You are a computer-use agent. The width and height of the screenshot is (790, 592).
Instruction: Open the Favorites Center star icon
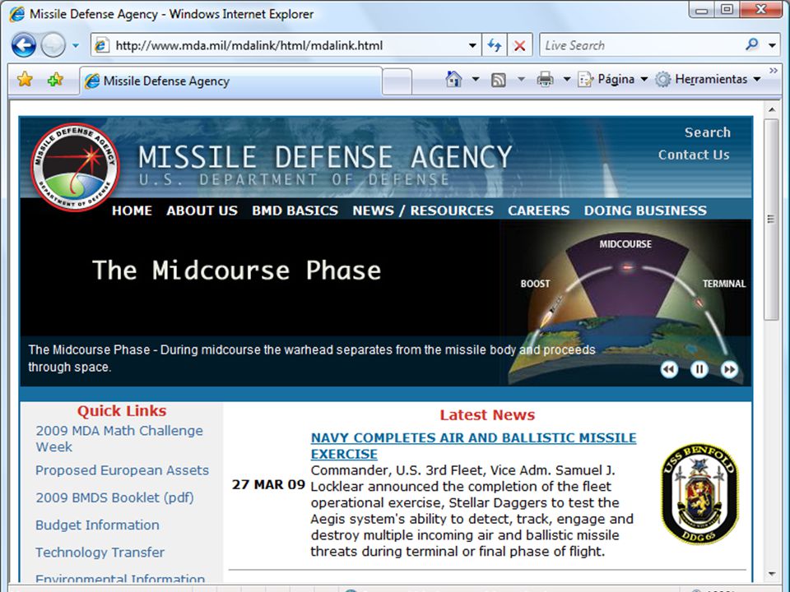tap(25, 80)
